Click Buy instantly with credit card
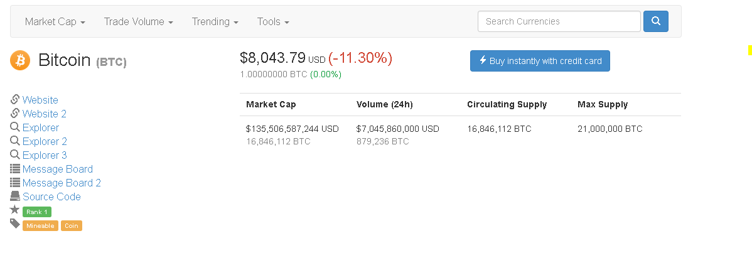752x253 pixels. [540, 61]
